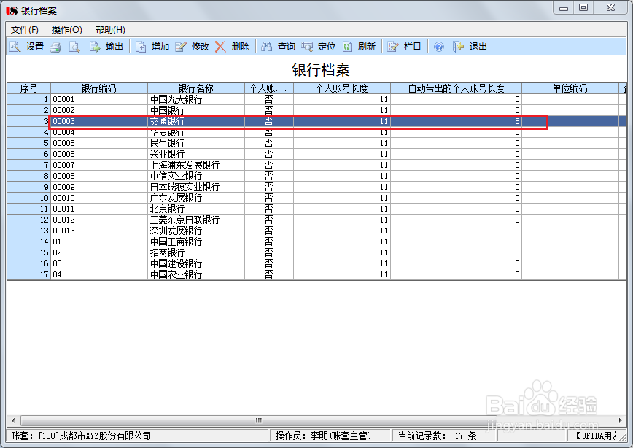Screen dimensions: 633x448
Task: Select the 中国建设银行 row
Action: coord(317,263)
